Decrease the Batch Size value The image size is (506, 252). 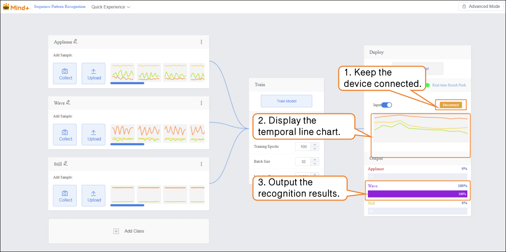click(315, 164)
